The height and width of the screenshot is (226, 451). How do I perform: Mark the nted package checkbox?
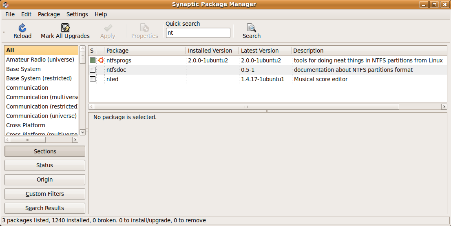pyautogui.click(x=92, y=79)
